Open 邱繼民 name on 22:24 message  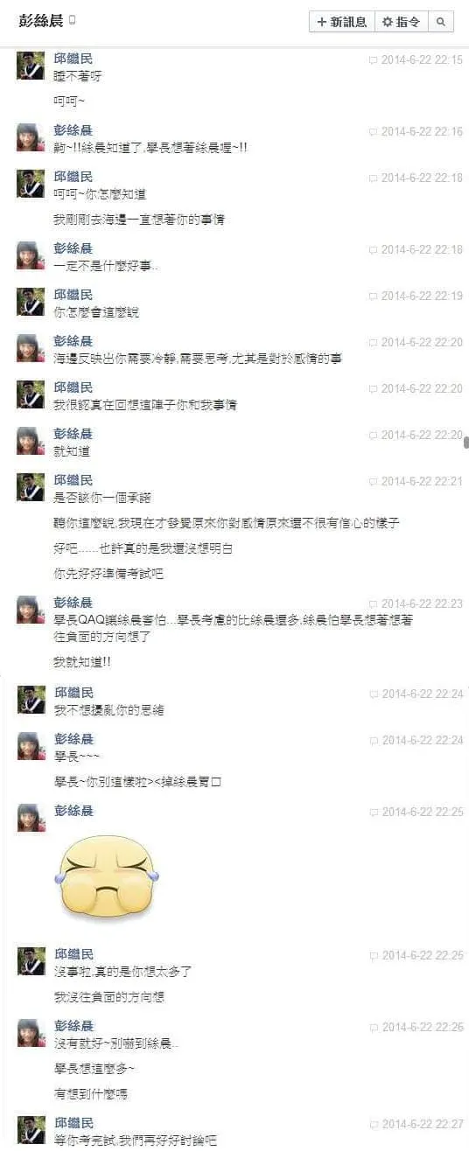point(73,693)
